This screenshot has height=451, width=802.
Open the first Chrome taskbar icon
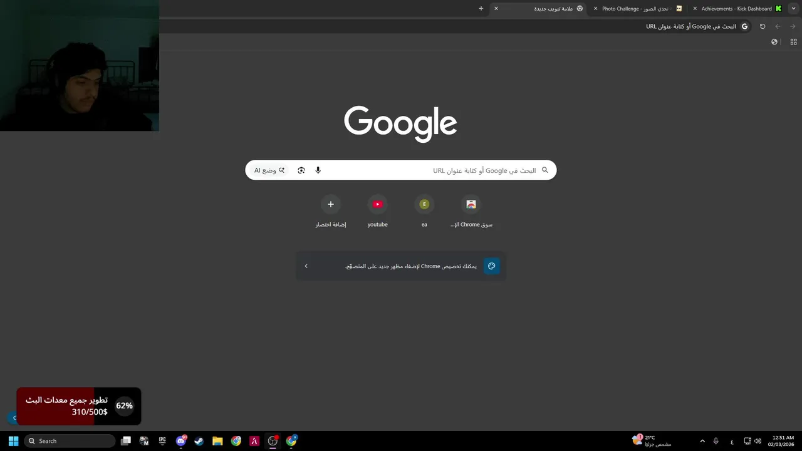pyautogui.click(x=236, y=441)
